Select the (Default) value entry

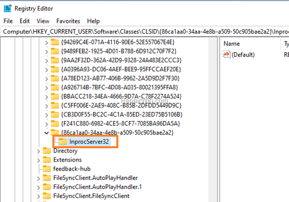243,55
